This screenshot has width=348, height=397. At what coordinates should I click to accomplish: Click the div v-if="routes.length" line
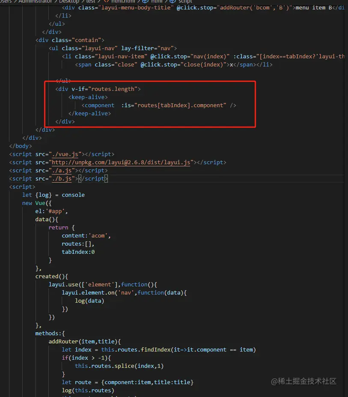point(98,89)
